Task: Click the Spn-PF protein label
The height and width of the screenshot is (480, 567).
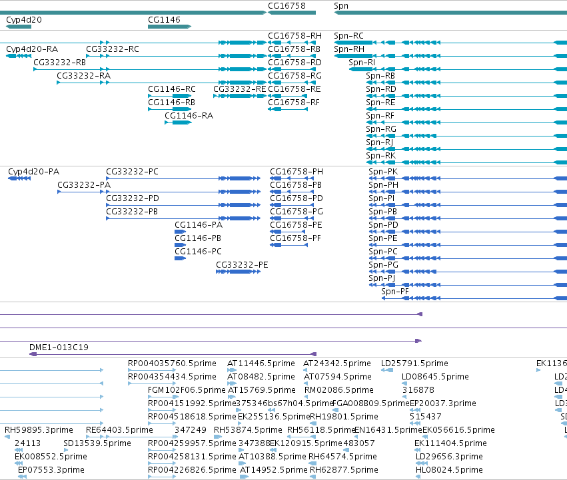Action: coord(395,292)
